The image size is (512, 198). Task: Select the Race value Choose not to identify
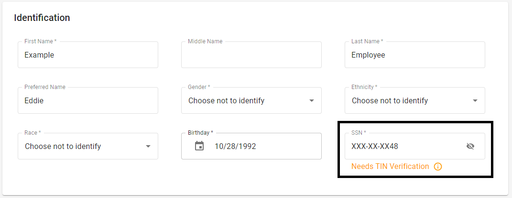tap(63, 146)
